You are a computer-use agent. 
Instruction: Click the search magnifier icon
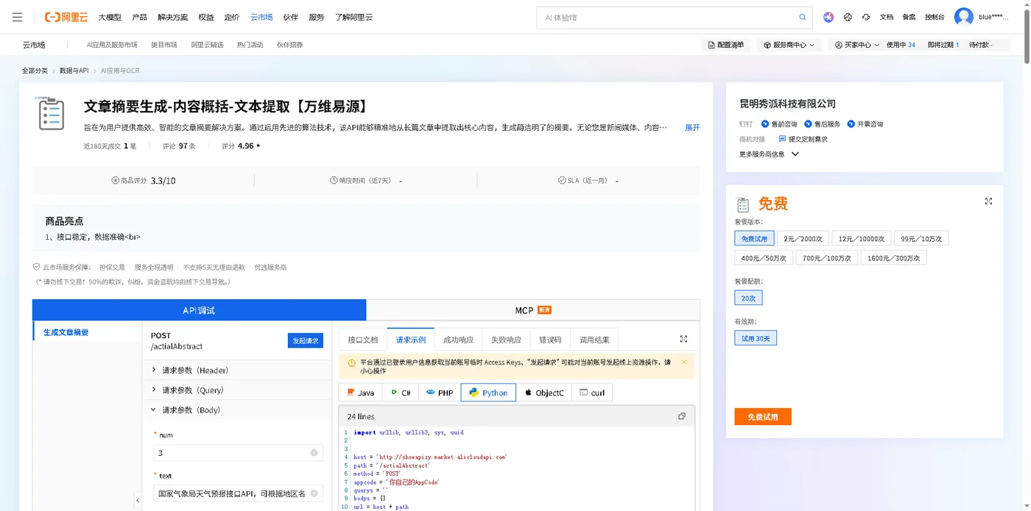click(x=803, y=17)
